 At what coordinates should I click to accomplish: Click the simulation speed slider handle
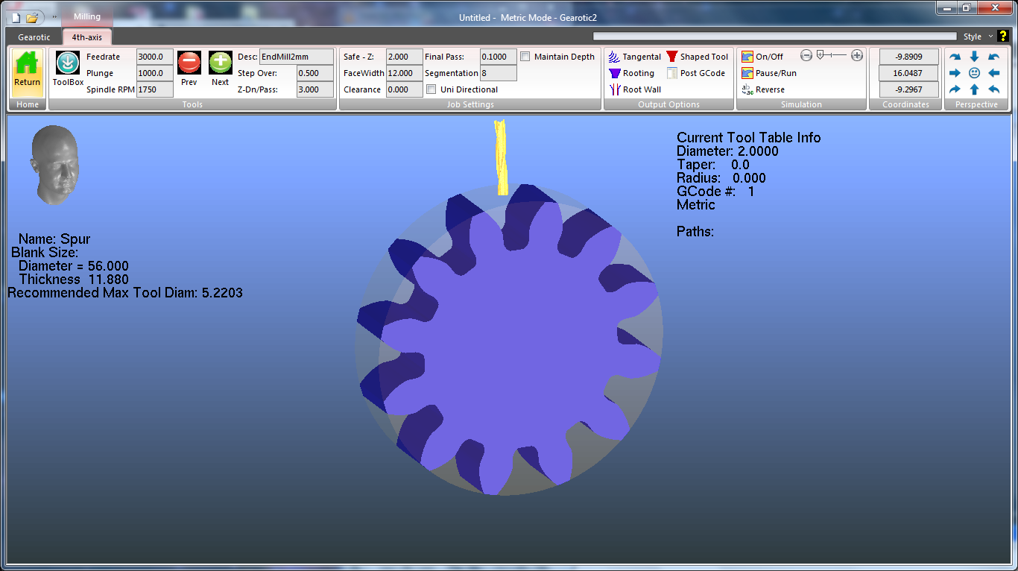pyautogui.click(x=821, y=54)
